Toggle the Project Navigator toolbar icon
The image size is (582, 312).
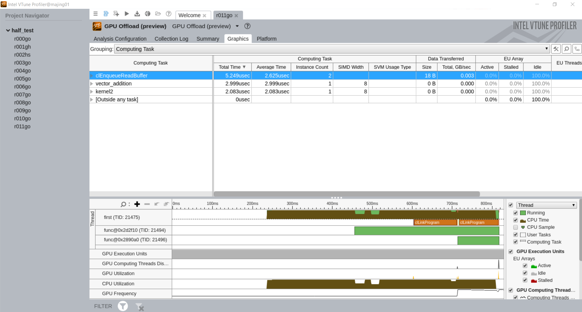pyautogui.click(x=106, y=14)
